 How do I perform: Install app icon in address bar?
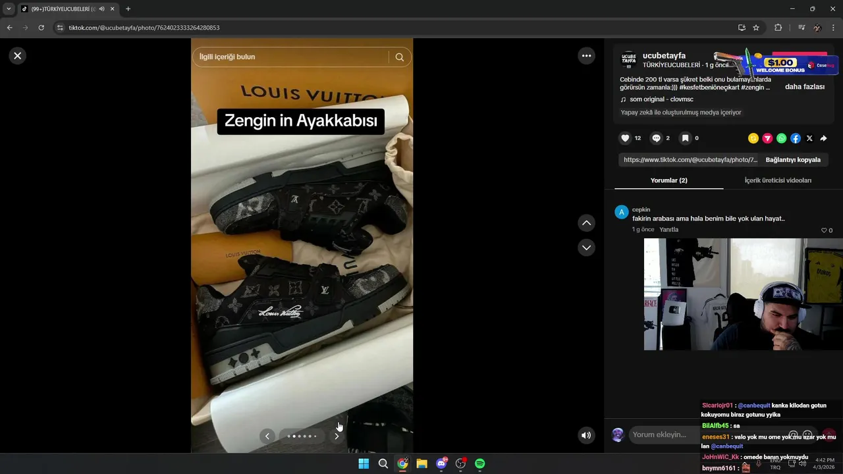742,28
